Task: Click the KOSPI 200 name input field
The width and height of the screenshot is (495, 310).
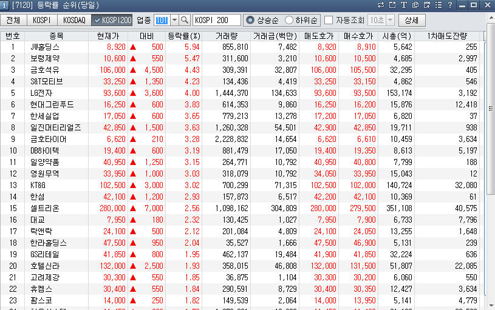Action: [216, 20]
